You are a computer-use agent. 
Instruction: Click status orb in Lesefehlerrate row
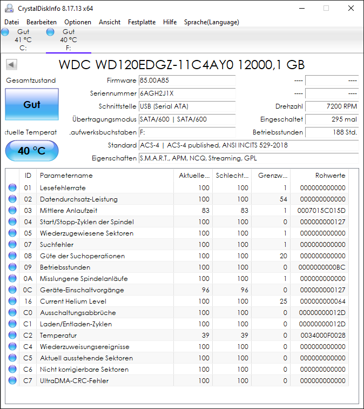pos(12,187)
